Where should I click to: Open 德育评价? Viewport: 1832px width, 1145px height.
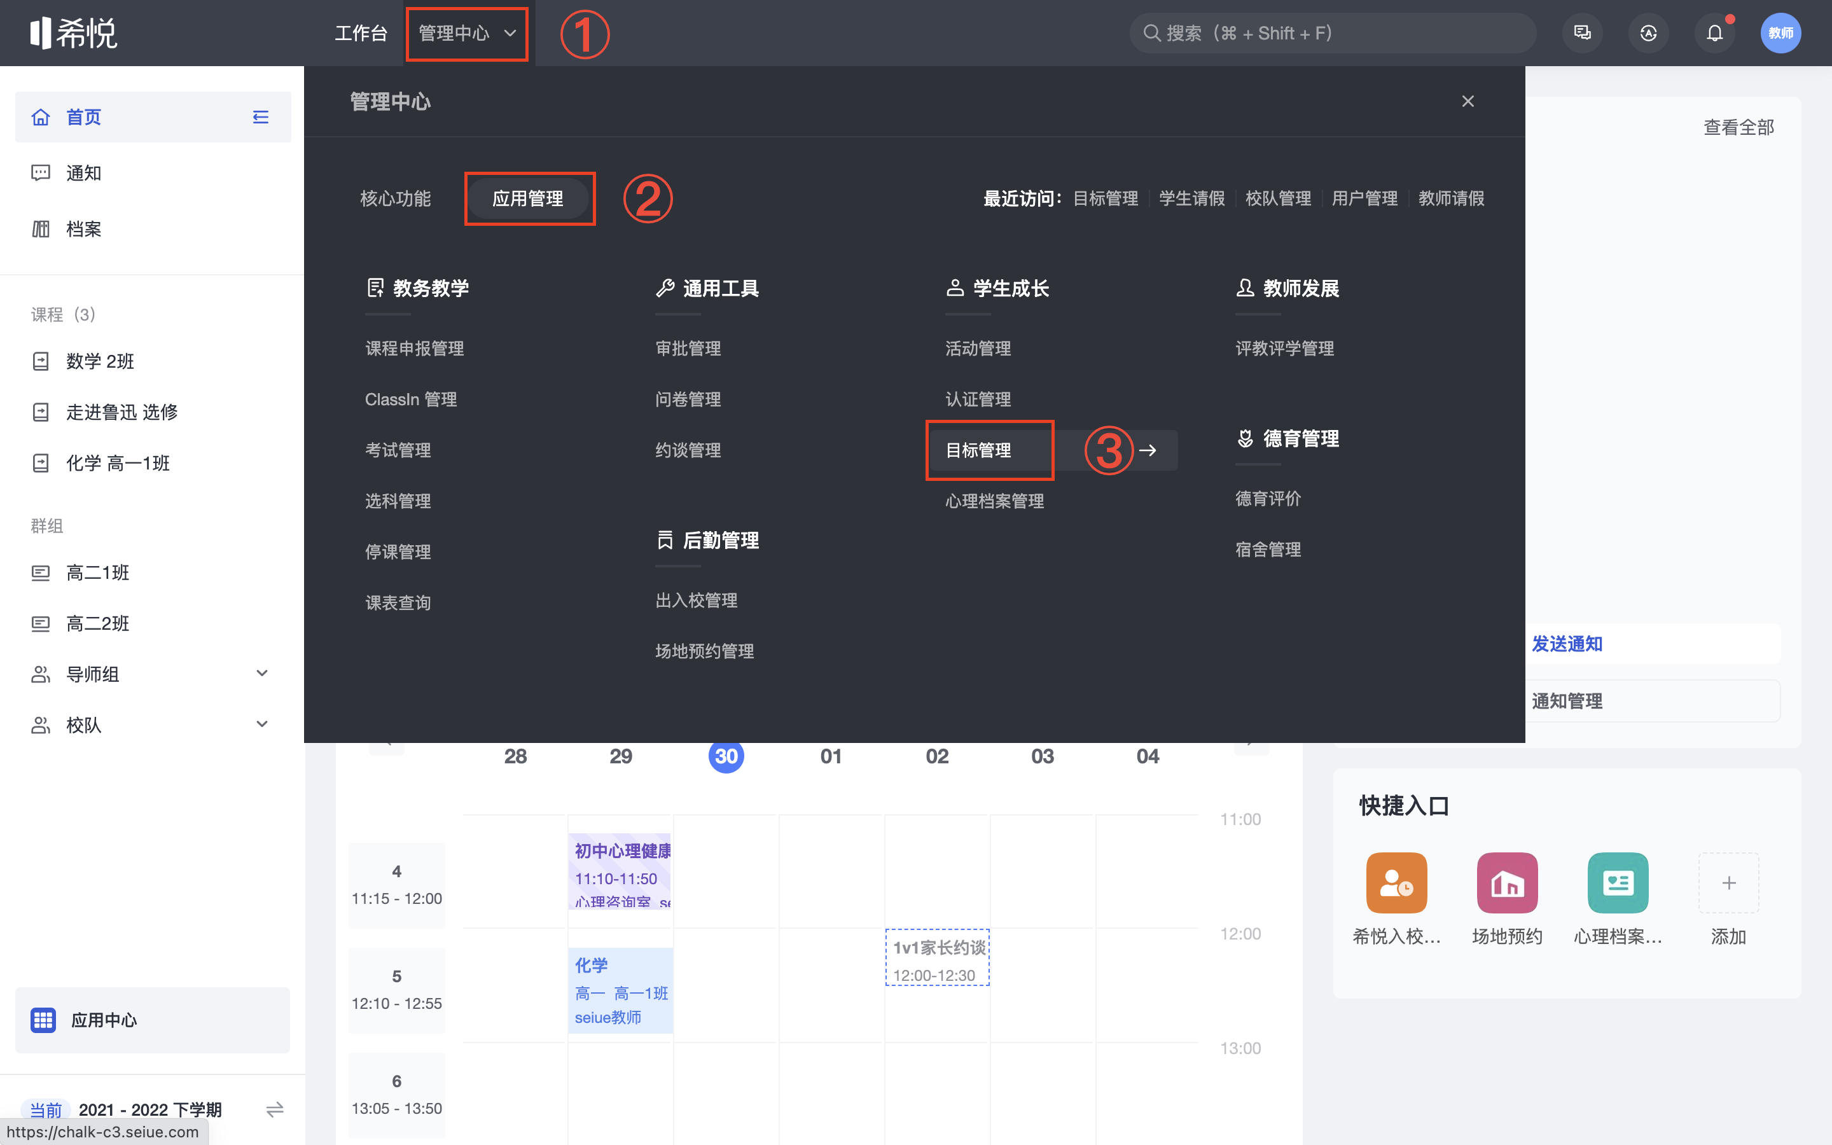click(1267, 498)
